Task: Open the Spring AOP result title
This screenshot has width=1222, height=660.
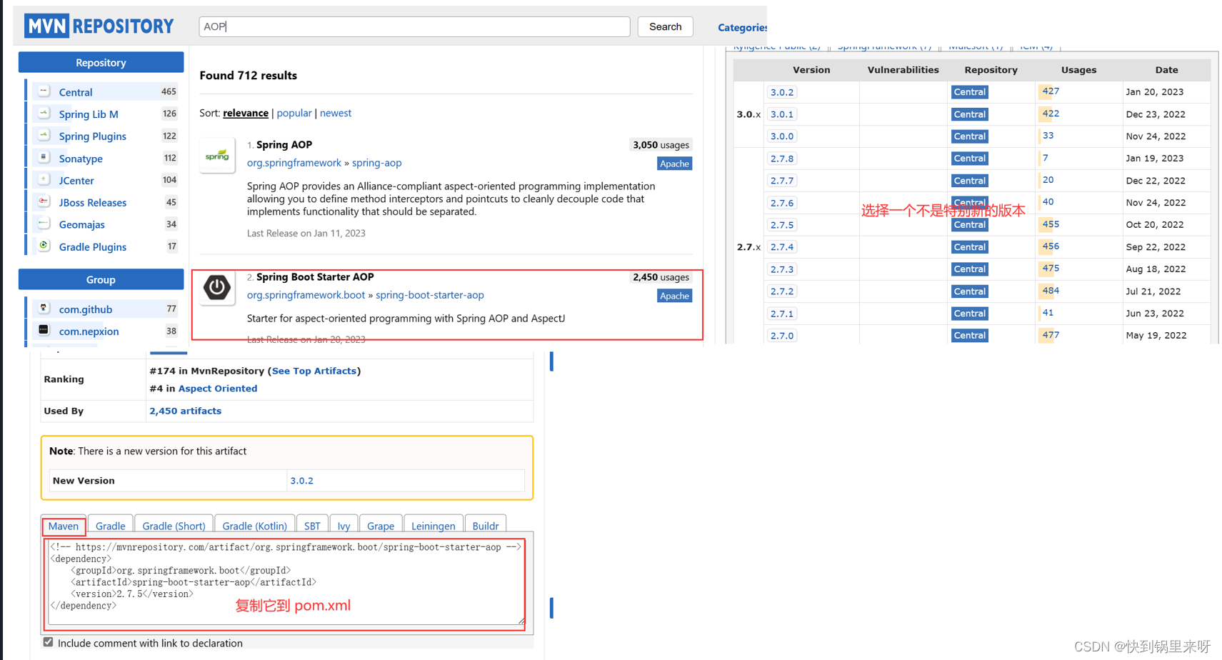Action: tap(284, 144)
